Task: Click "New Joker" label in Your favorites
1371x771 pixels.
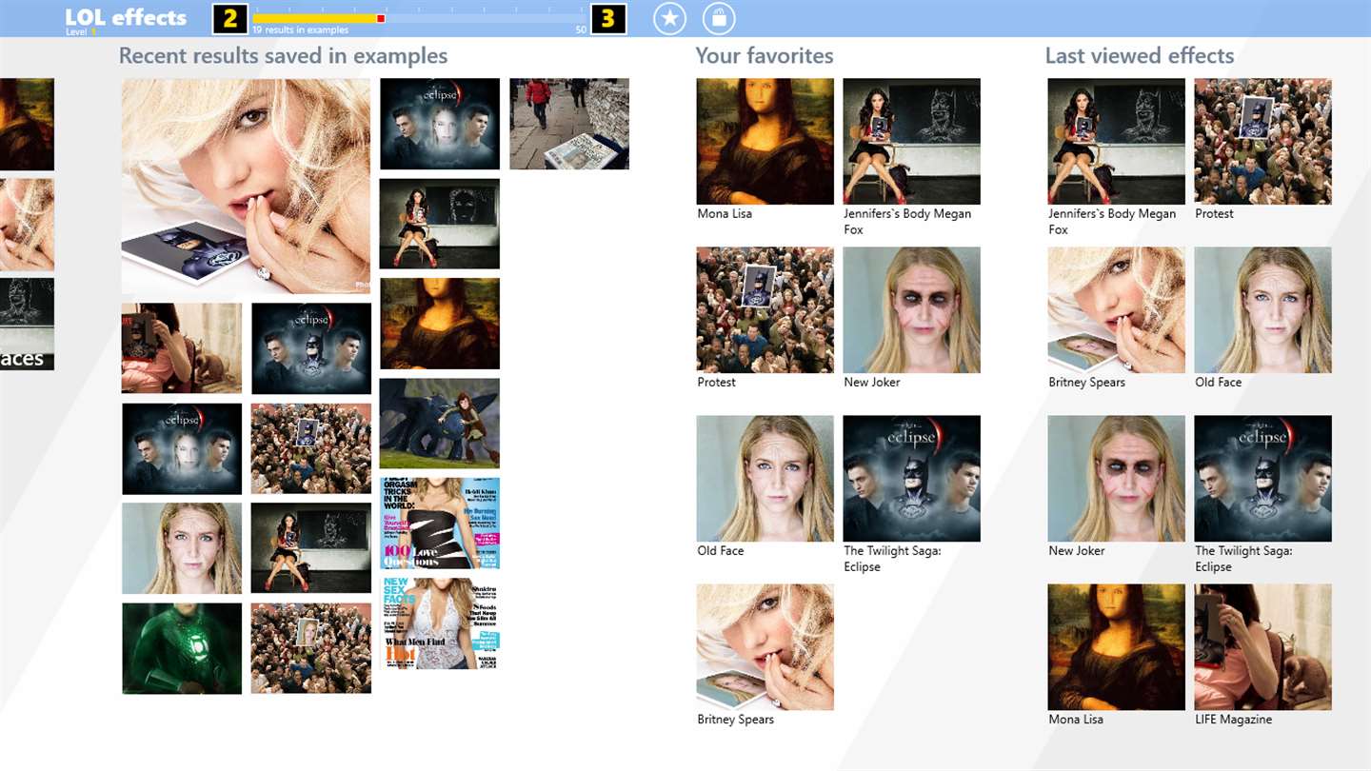Action: pyautogui.click(x=872, y=383)
